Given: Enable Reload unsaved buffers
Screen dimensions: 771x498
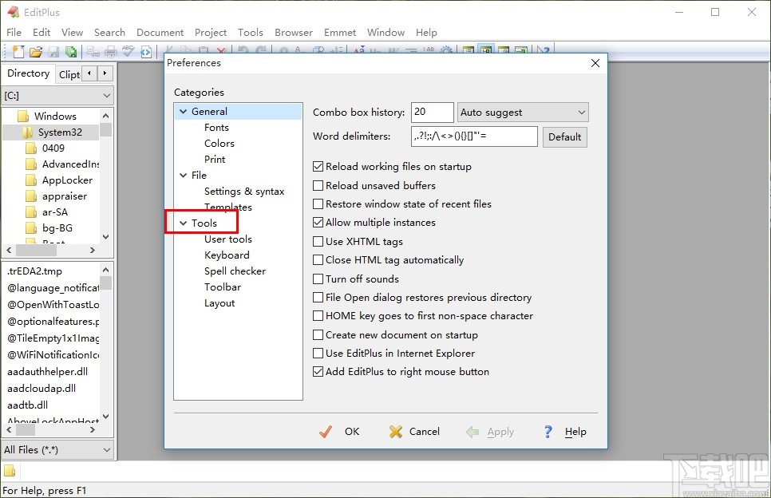Looking at the screenshot, I should click(x=318, y=186).
